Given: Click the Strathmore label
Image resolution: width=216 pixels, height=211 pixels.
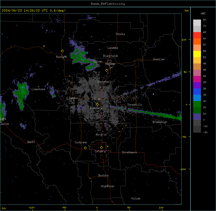Looking at the screenshot, I should click(129, 152).
